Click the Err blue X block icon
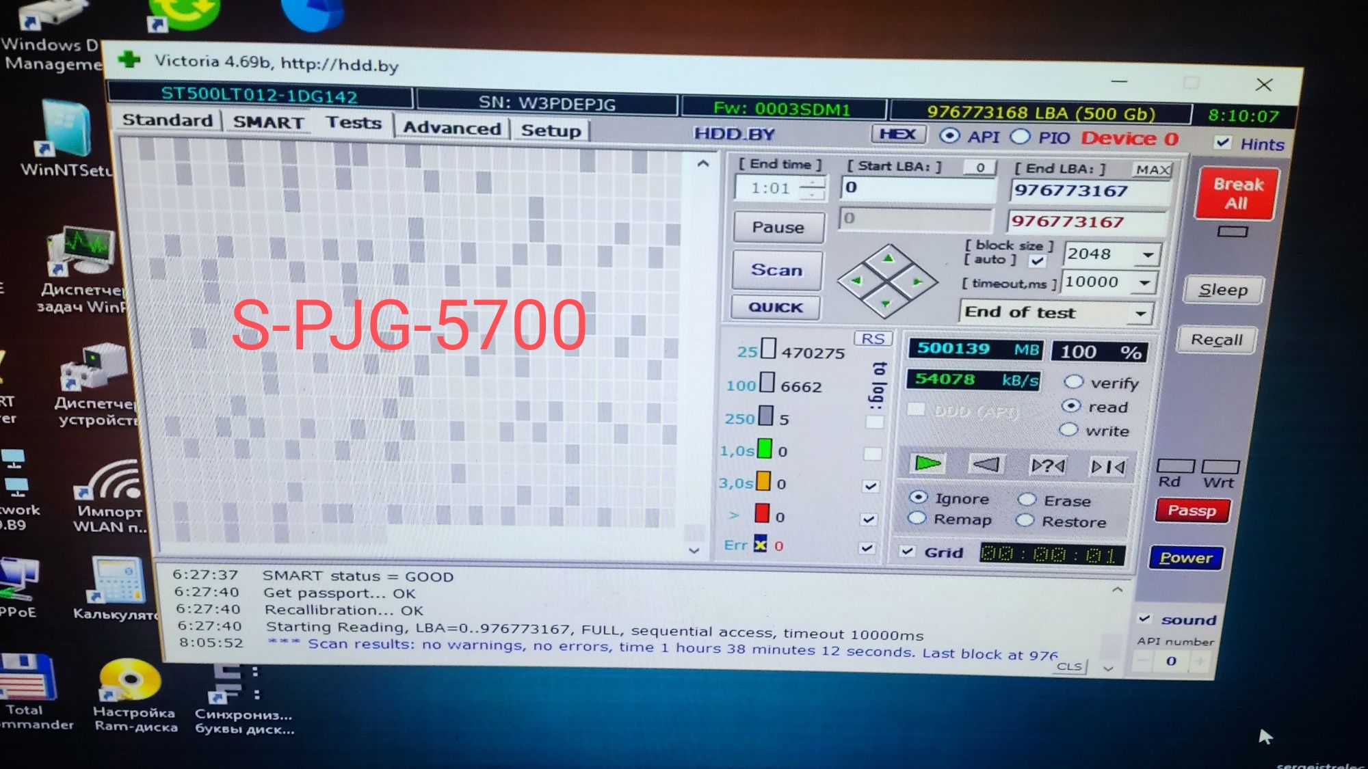The width and height of the screenshot is (1368, 769). [x=760, y=545]
